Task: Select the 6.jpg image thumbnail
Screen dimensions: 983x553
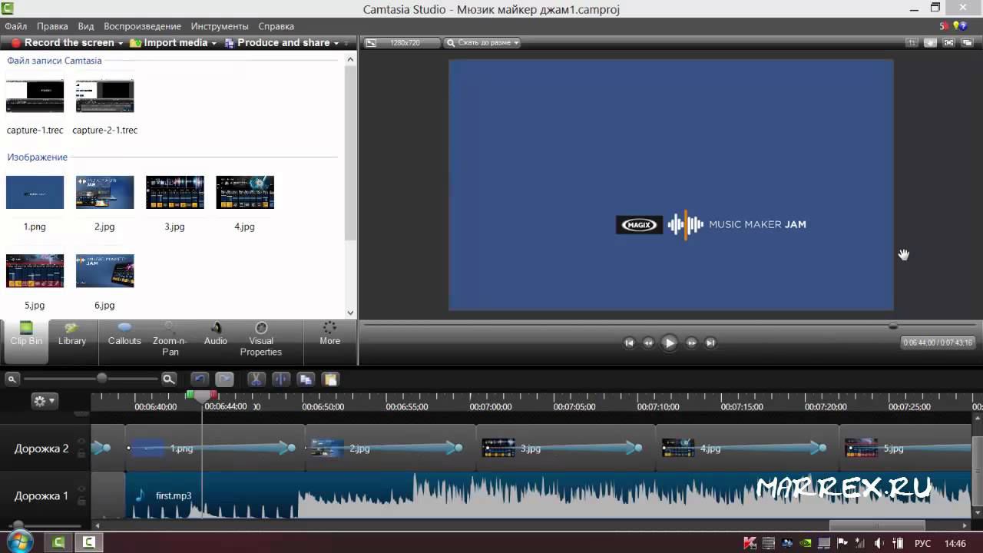Action: (x=104, y=271)
